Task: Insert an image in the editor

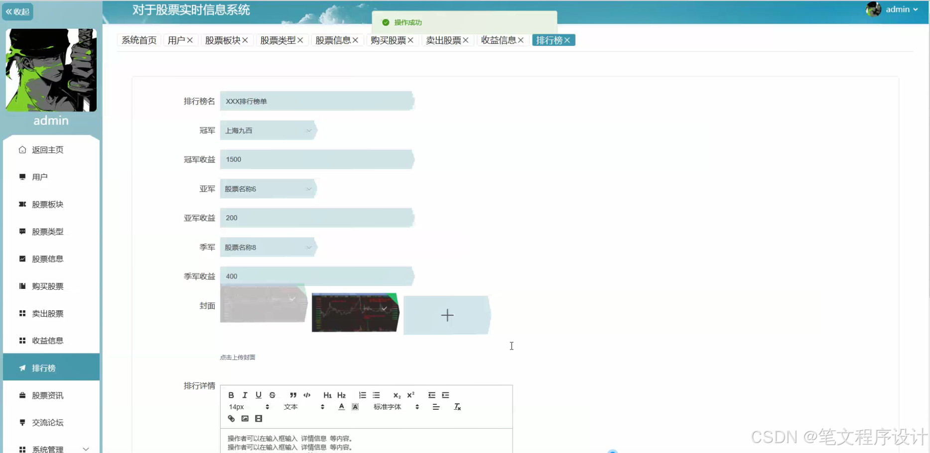Action: click(245, 419)
